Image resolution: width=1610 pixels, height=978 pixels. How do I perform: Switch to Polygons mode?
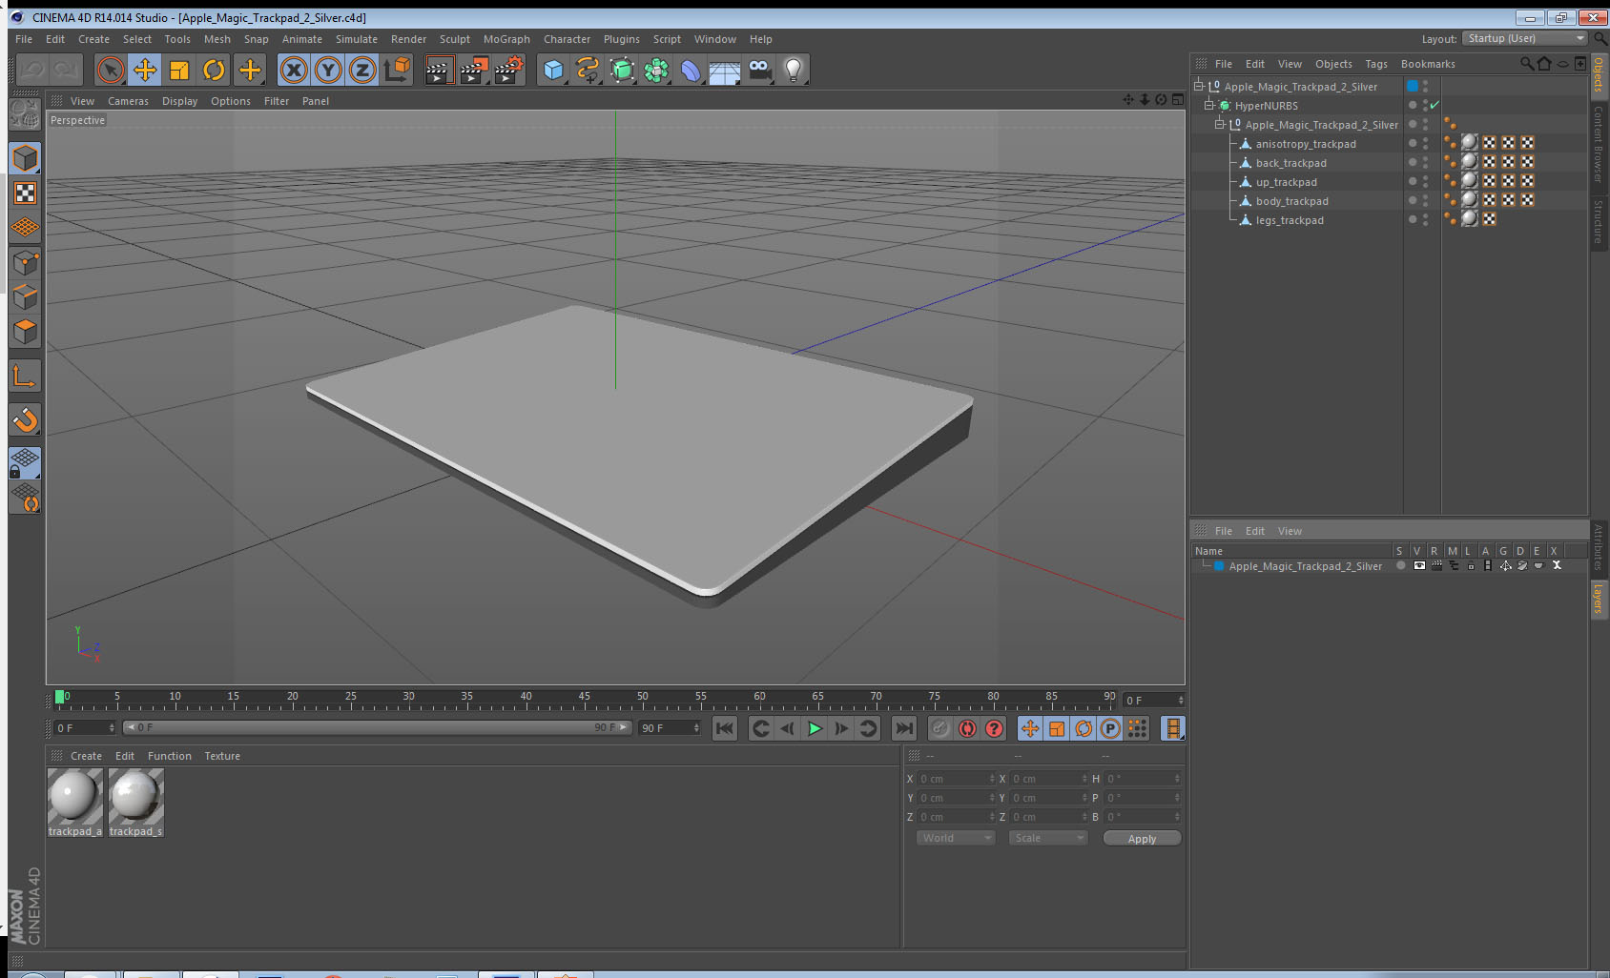[x=25, y=331]
